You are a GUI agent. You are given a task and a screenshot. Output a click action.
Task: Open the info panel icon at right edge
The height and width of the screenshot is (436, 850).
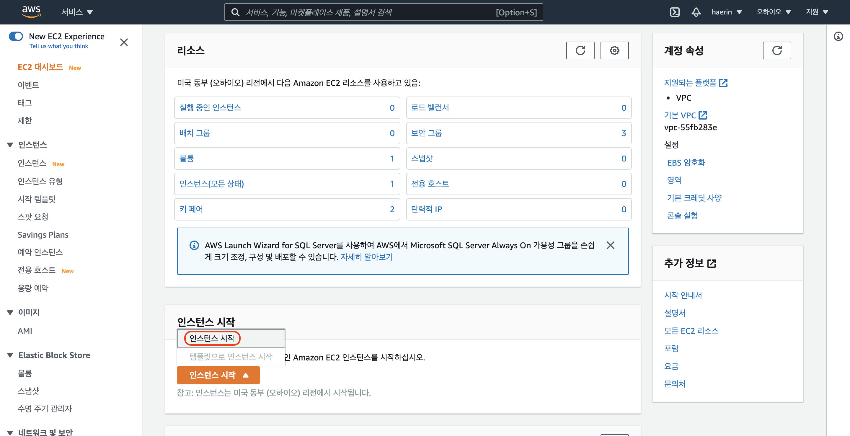tap(838, 36)
